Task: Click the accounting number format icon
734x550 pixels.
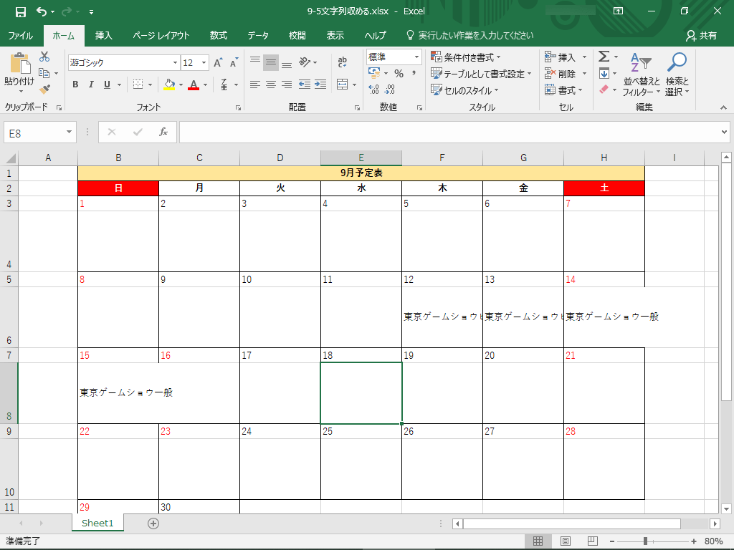Action: click(374, 73)
